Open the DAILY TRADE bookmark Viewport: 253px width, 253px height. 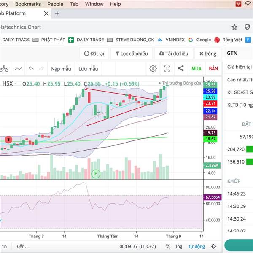pos(86,40)
